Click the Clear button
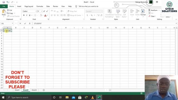Screen dimensions: 178x100 [152, 16]
